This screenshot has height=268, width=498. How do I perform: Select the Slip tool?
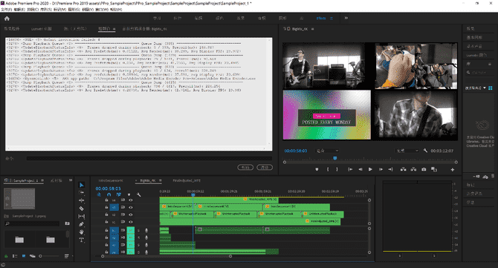click(x=81, y=216)
